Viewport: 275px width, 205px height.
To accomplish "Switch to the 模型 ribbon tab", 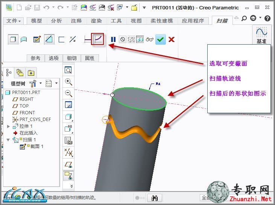I will pyautogui.click(x=36, y=21).
